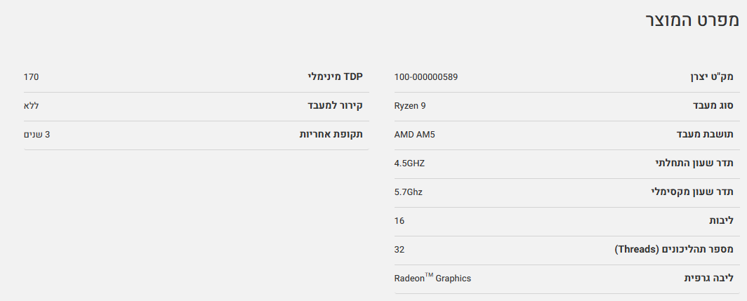The image size is (747, 301).
Task: Click the threads count value 32
Action: click(x=399, y=249)
